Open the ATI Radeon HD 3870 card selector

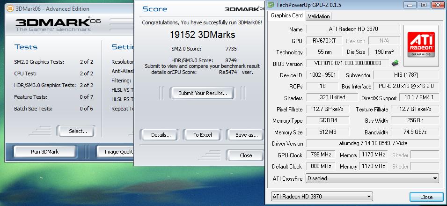(x=322, y=197)
